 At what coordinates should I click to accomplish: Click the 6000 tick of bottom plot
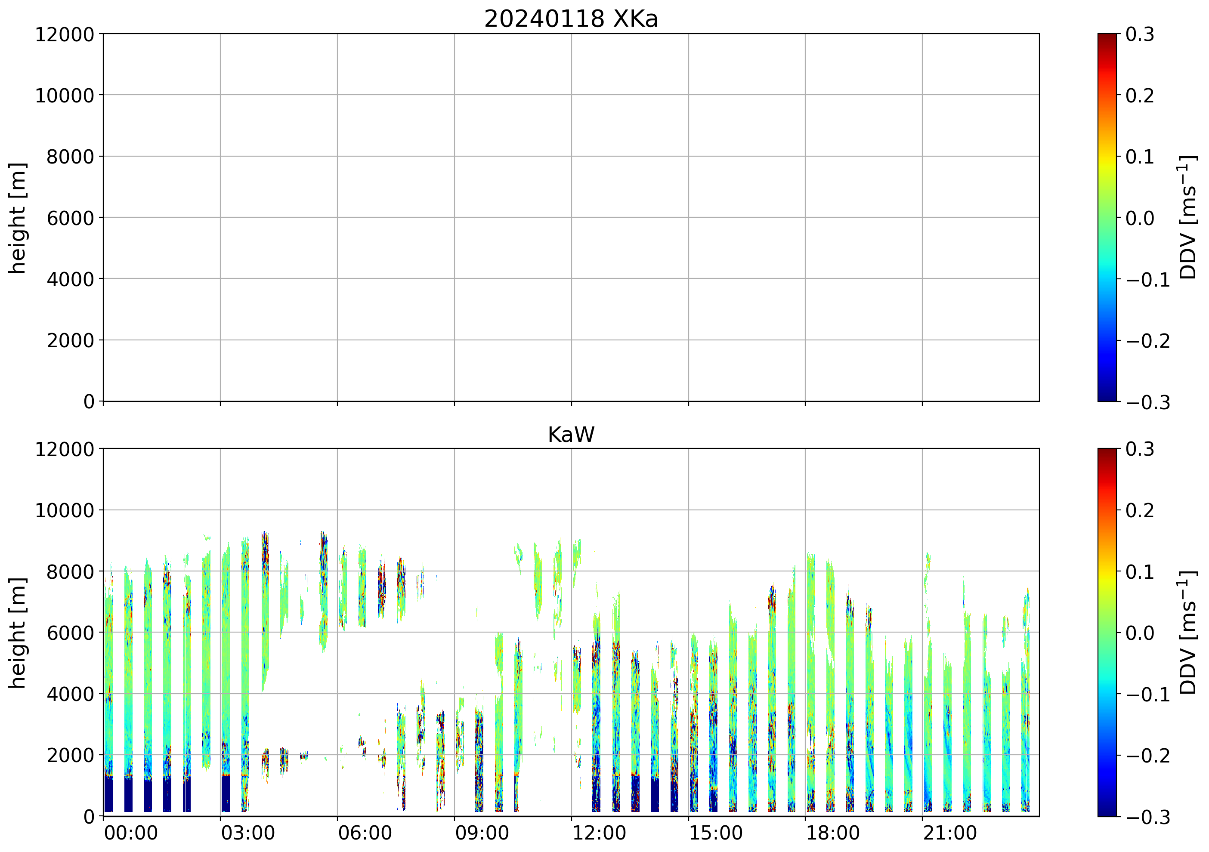70,633
